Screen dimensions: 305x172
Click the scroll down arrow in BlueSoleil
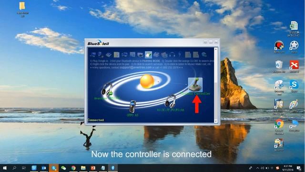(216, 121)
